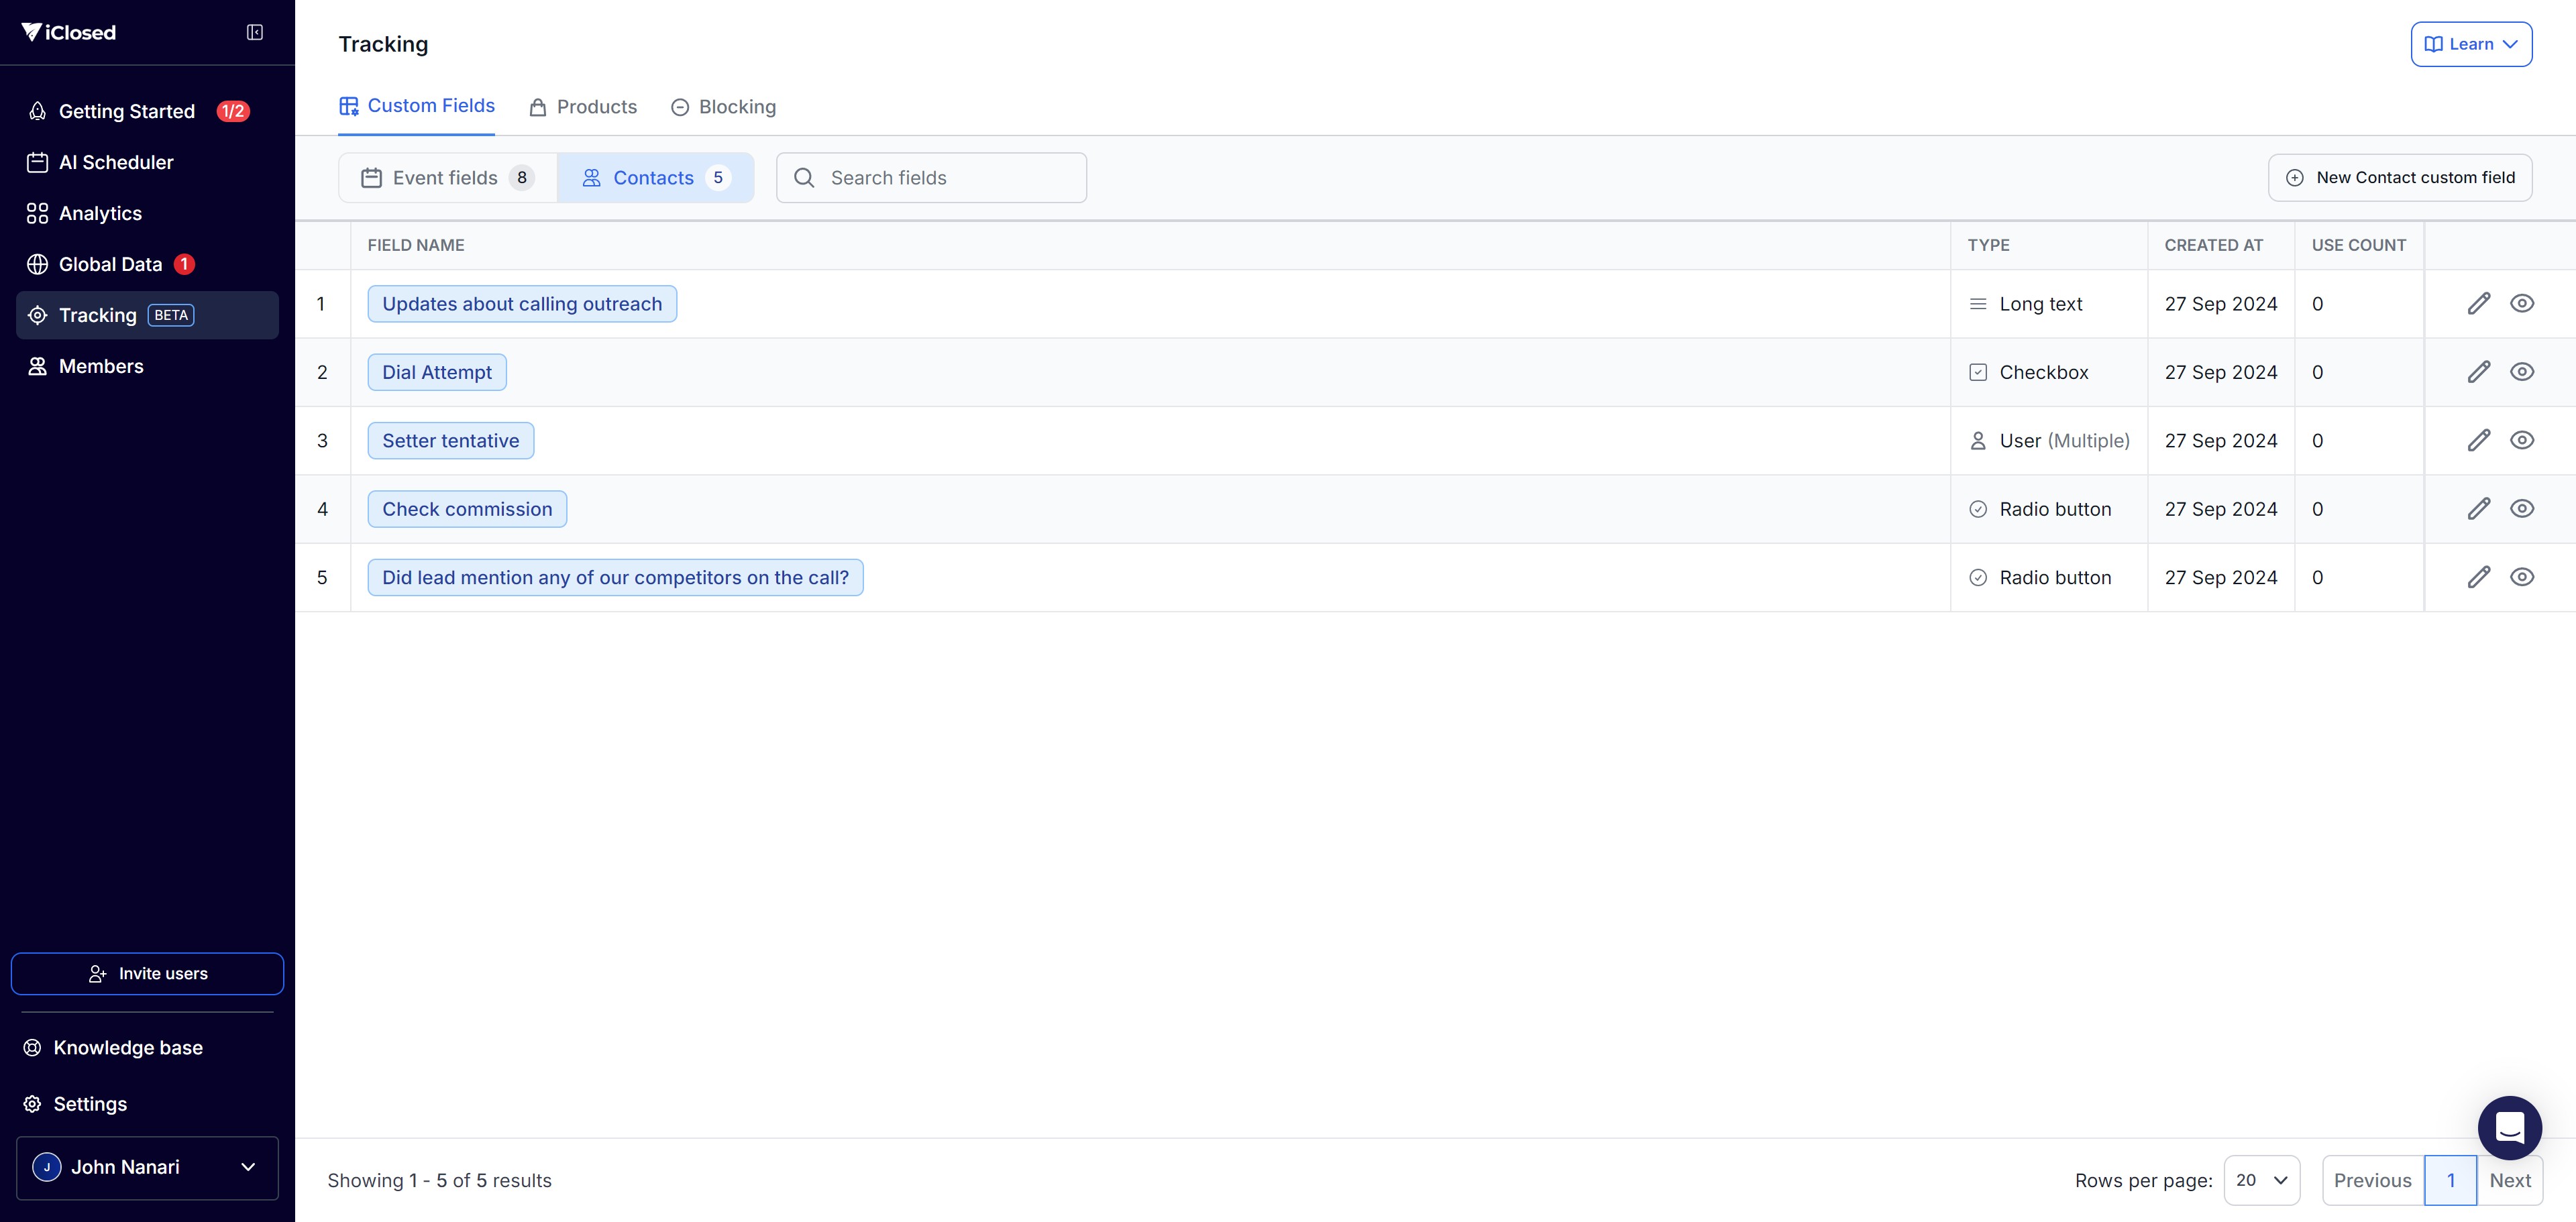
Task: Collapse the sidebar using the panel icon
Action: (x=255, y=33)
